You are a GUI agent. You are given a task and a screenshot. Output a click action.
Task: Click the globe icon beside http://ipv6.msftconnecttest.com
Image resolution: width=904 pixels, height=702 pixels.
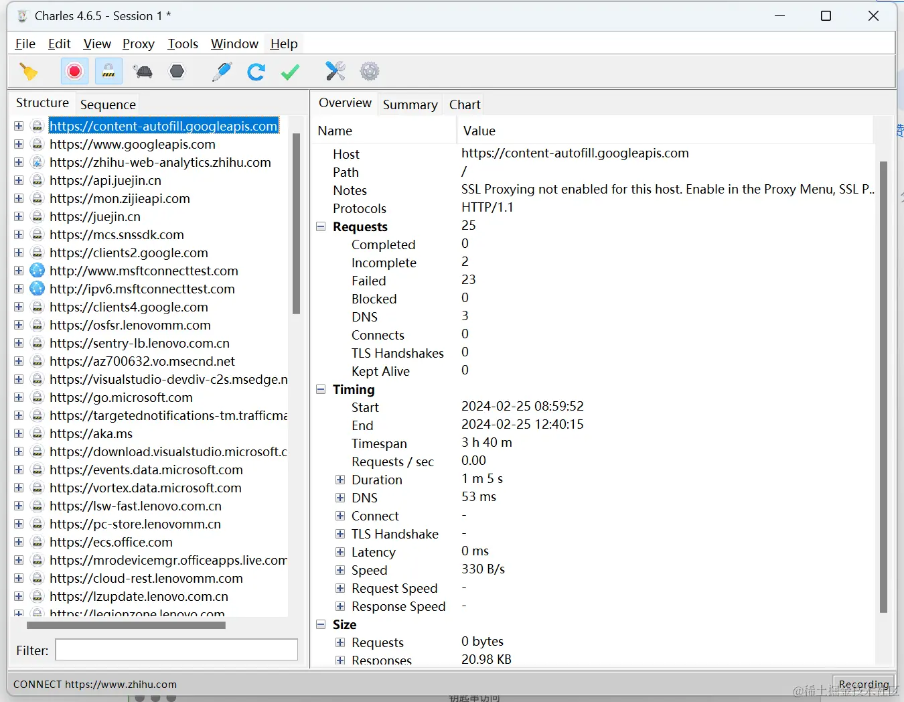click(x=37, y=289)
